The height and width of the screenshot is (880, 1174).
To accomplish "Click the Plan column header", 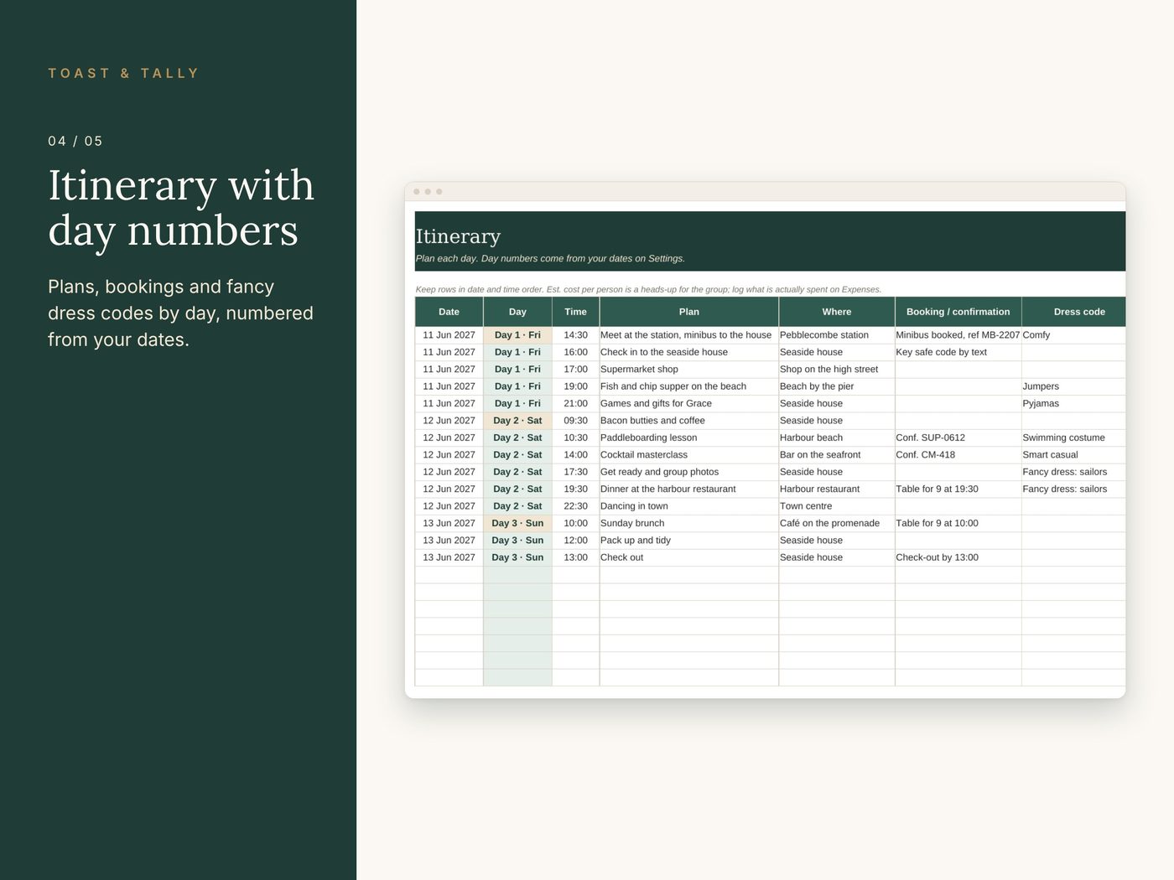I will point(689,312).
